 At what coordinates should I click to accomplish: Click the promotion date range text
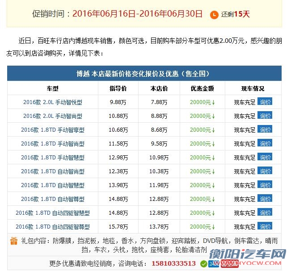coord(137,14)
